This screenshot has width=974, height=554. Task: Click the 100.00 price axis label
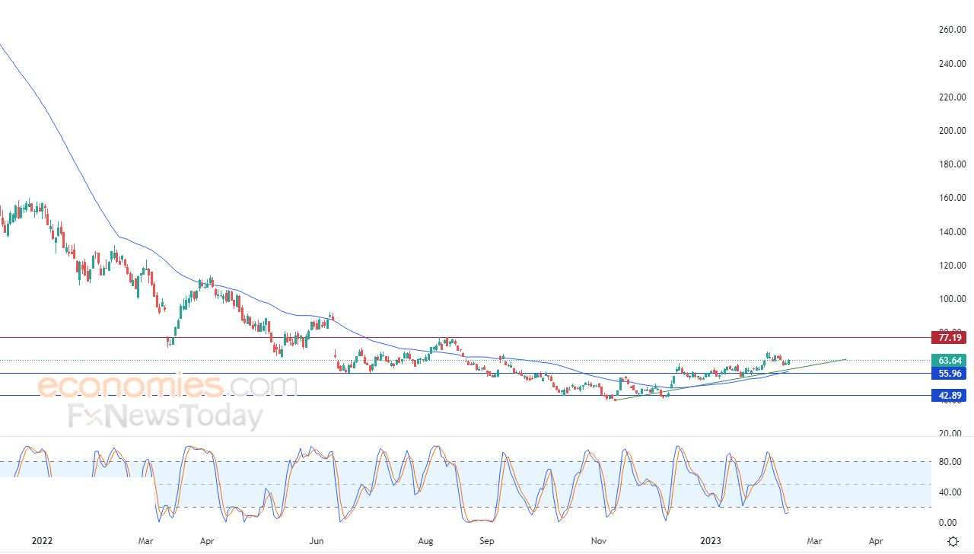[x=952, y=298]
